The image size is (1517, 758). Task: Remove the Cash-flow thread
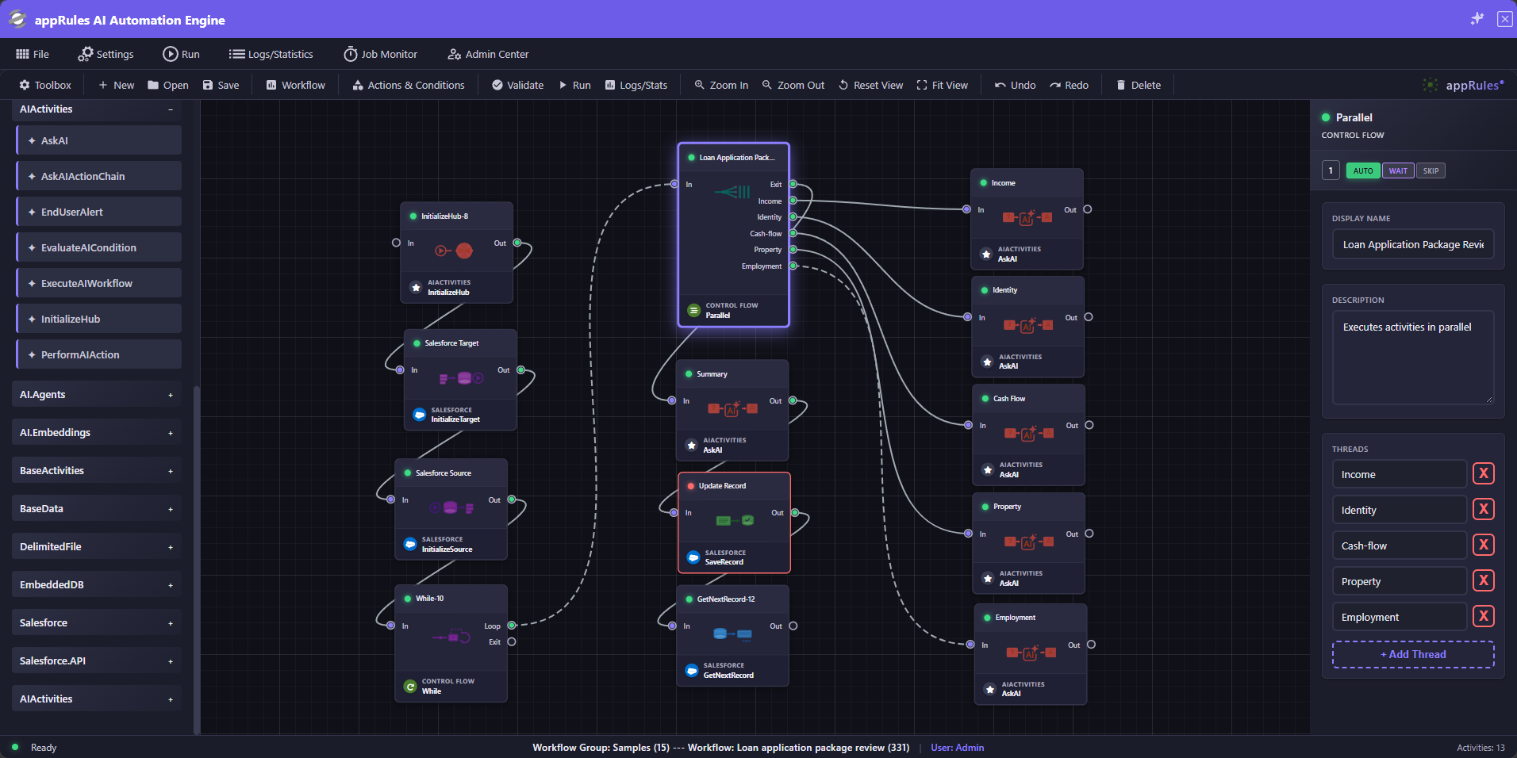pyautogui.click(x=1484, y=545)
